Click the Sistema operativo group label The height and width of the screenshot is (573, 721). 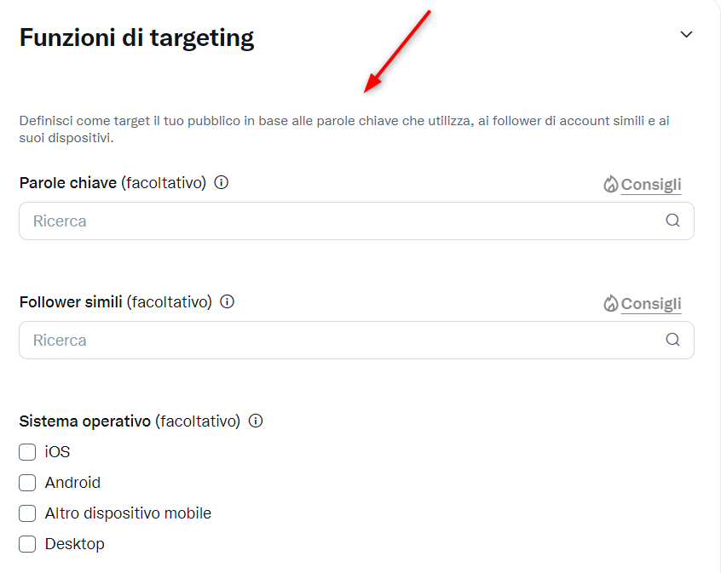coord(85,421)
